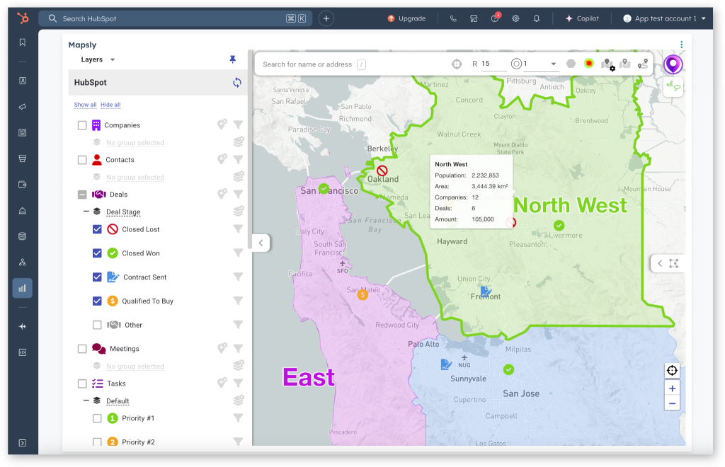Click the pin icon beside Layers
725x467 pixels.
(x=233, y=60)
